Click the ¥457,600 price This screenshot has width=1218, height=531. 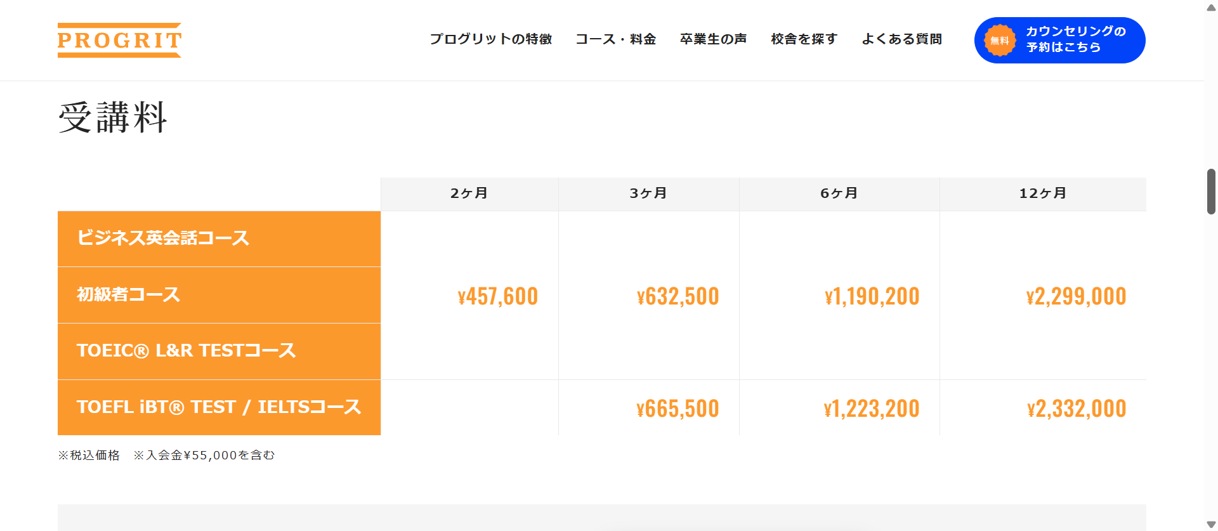click(498, 296)
